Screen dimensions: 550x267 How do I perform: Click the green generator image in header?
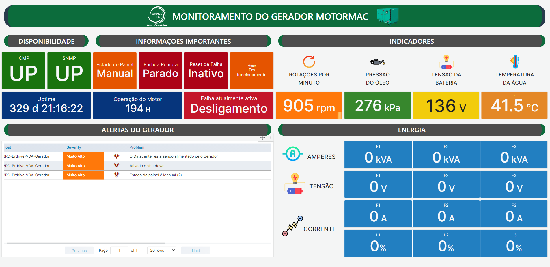(x=387, y=16)
